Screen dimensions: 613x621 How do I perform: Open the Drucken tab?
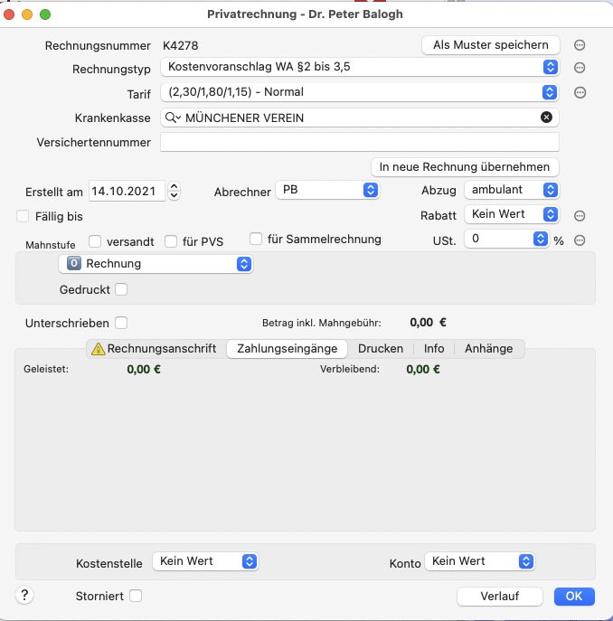381,349
